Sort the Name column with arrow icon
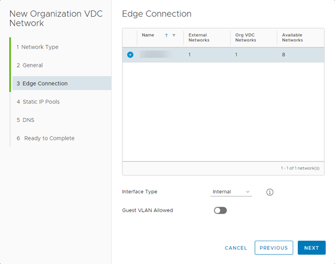 [x=166, y=36]
